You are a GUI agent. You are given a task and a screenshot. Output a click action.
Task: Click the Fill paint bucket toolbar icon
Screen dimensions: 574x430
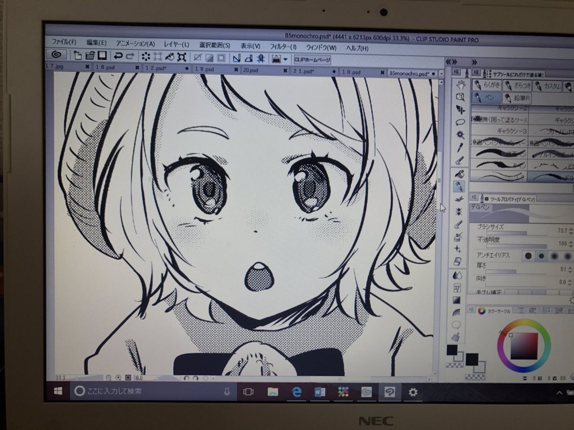coord(169,57)
